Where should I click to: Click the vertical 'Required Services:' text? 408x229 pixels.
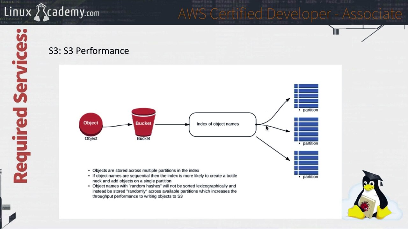pos(20,106)
